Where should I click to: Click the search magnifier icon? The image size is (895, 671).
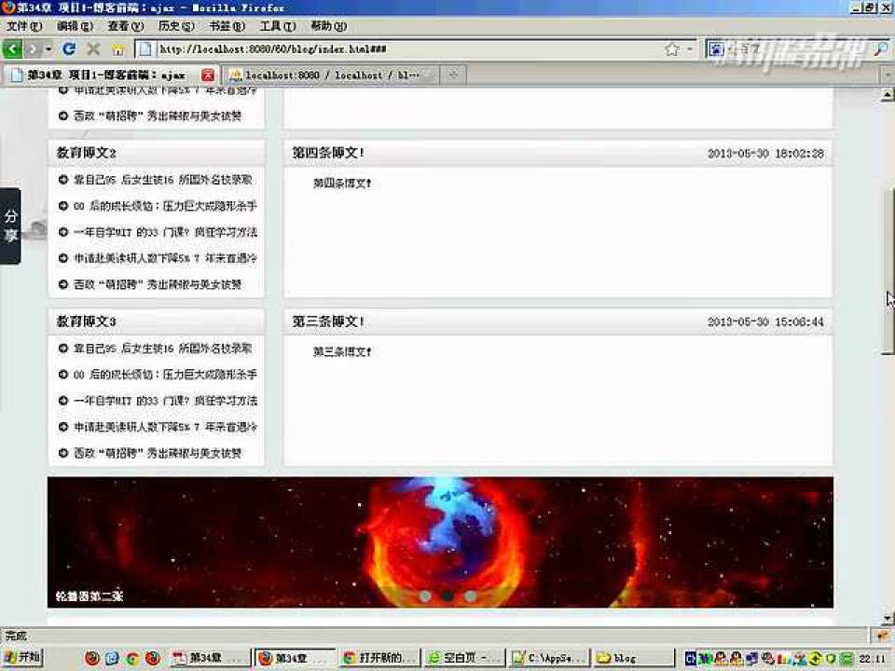(x=881, y=49)
